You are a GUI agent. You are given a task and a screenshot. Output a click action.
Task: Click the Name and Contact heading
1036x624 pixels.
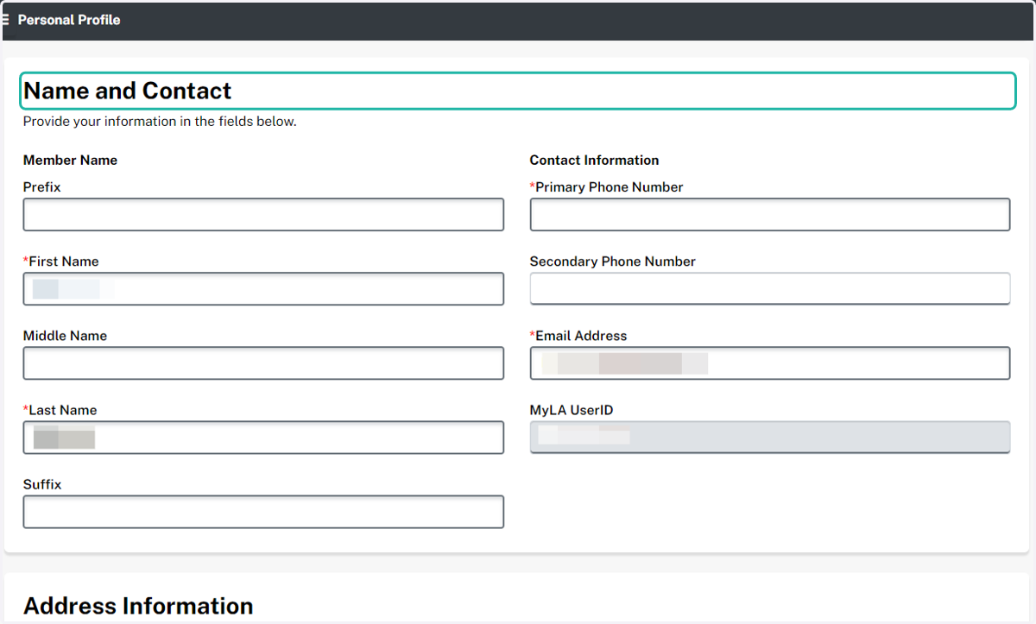click(x=128, y=91)
